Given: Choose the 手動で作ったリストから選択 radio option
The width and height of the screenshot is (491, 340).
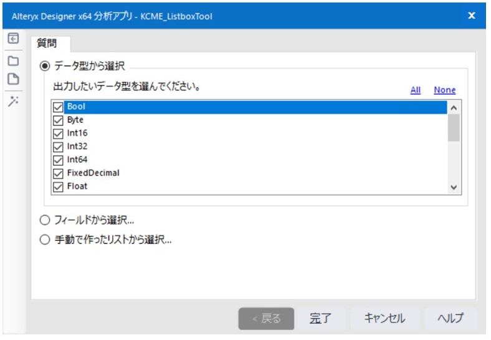Looking at the screenshot, I should pyautogui.click(x=45, y=240).
